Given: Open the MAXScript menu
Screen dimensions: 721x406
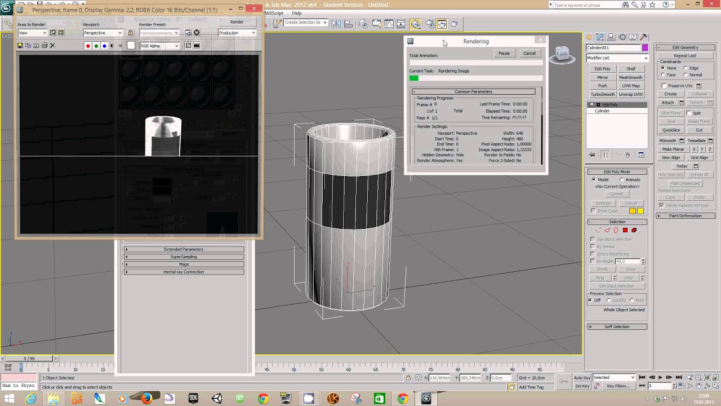Looking at the screenshot, I should click(274, 13).
